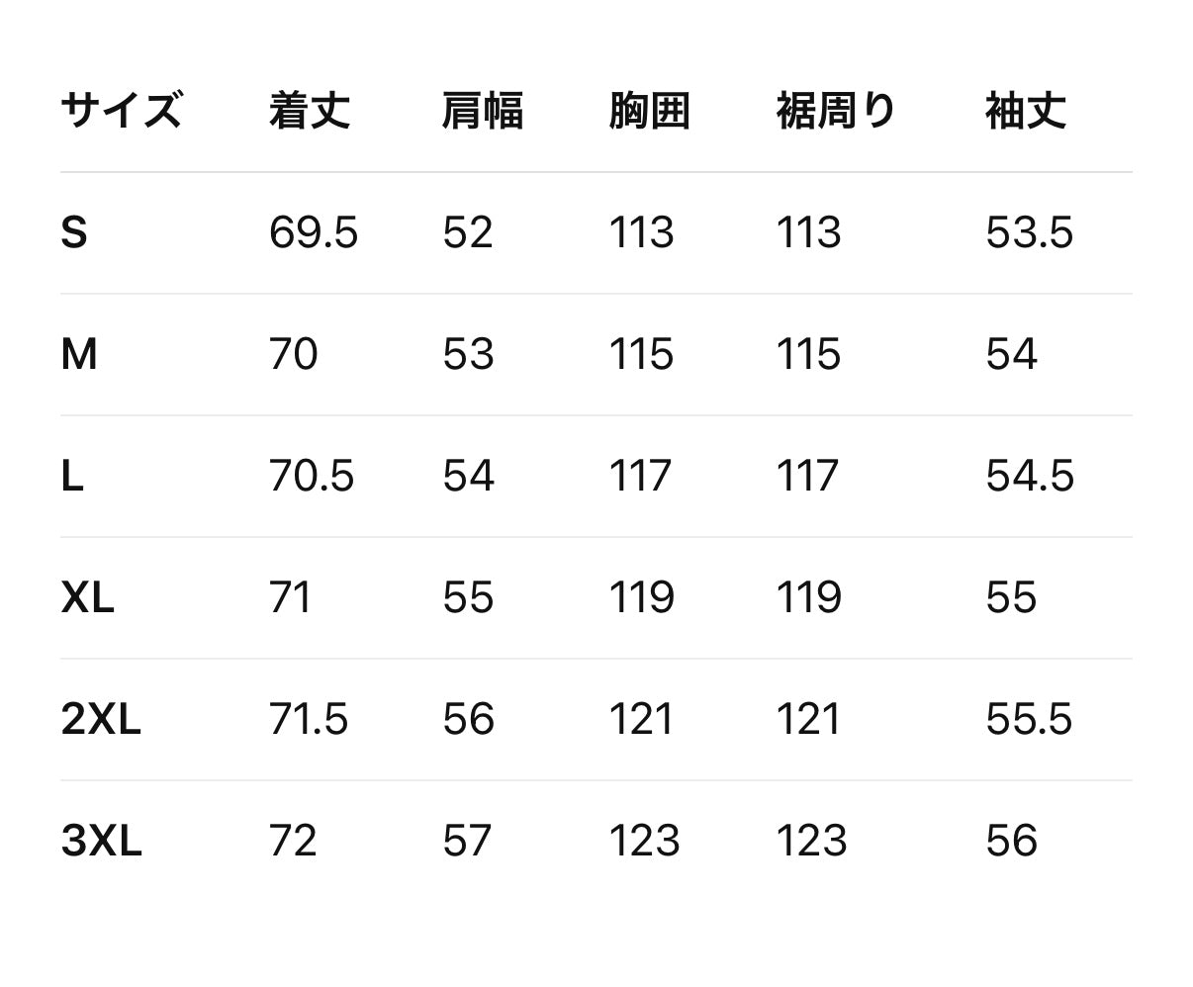Click the 69.5 着丈 value for size S
Viewport: 1193px width, 987px height.
tap(313, 233)
